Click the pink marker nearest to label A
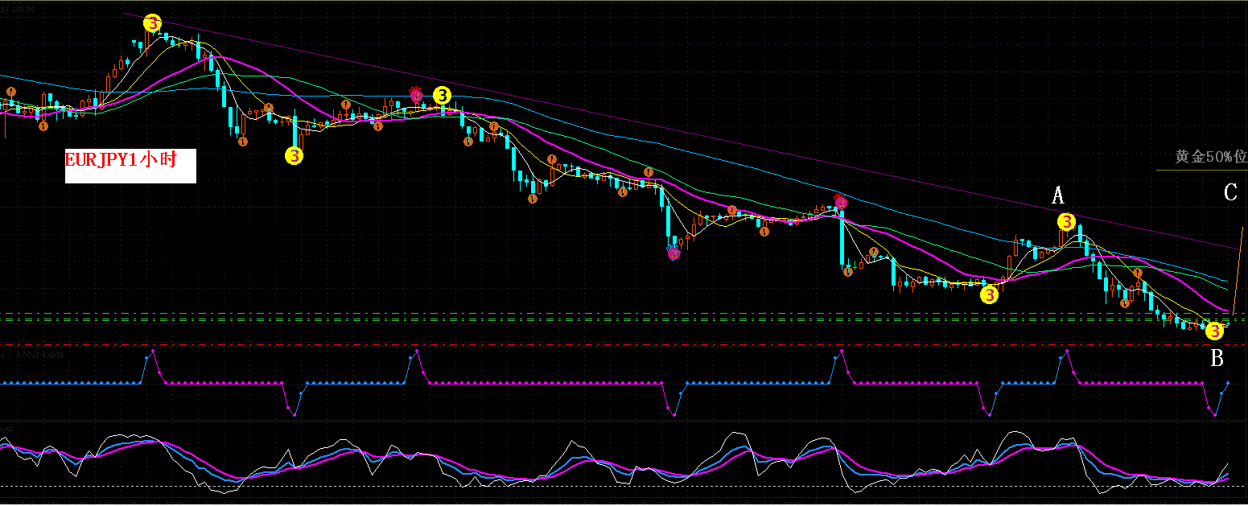Viewport: 1248px width, 506px height. [x=841, y=201]
